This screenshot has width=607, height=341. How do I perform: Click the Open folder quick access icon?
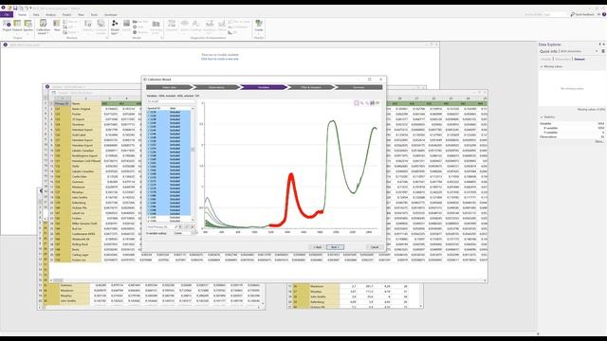point(9,8)
